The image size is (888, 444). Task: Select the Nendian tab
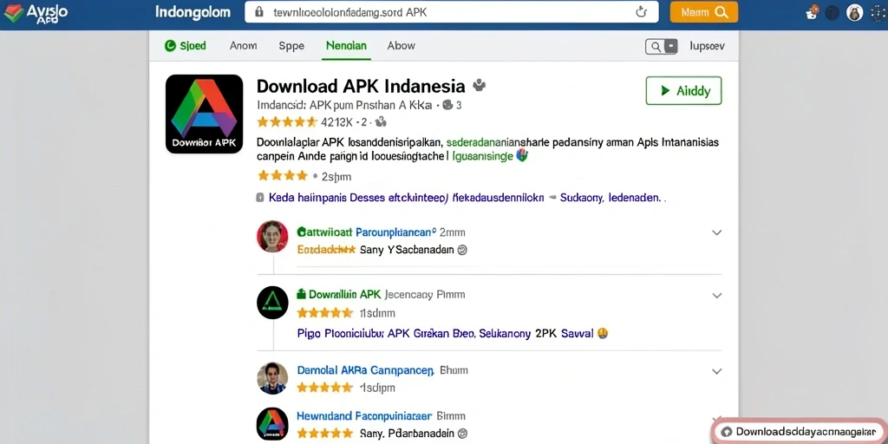(x=346, y=46)
